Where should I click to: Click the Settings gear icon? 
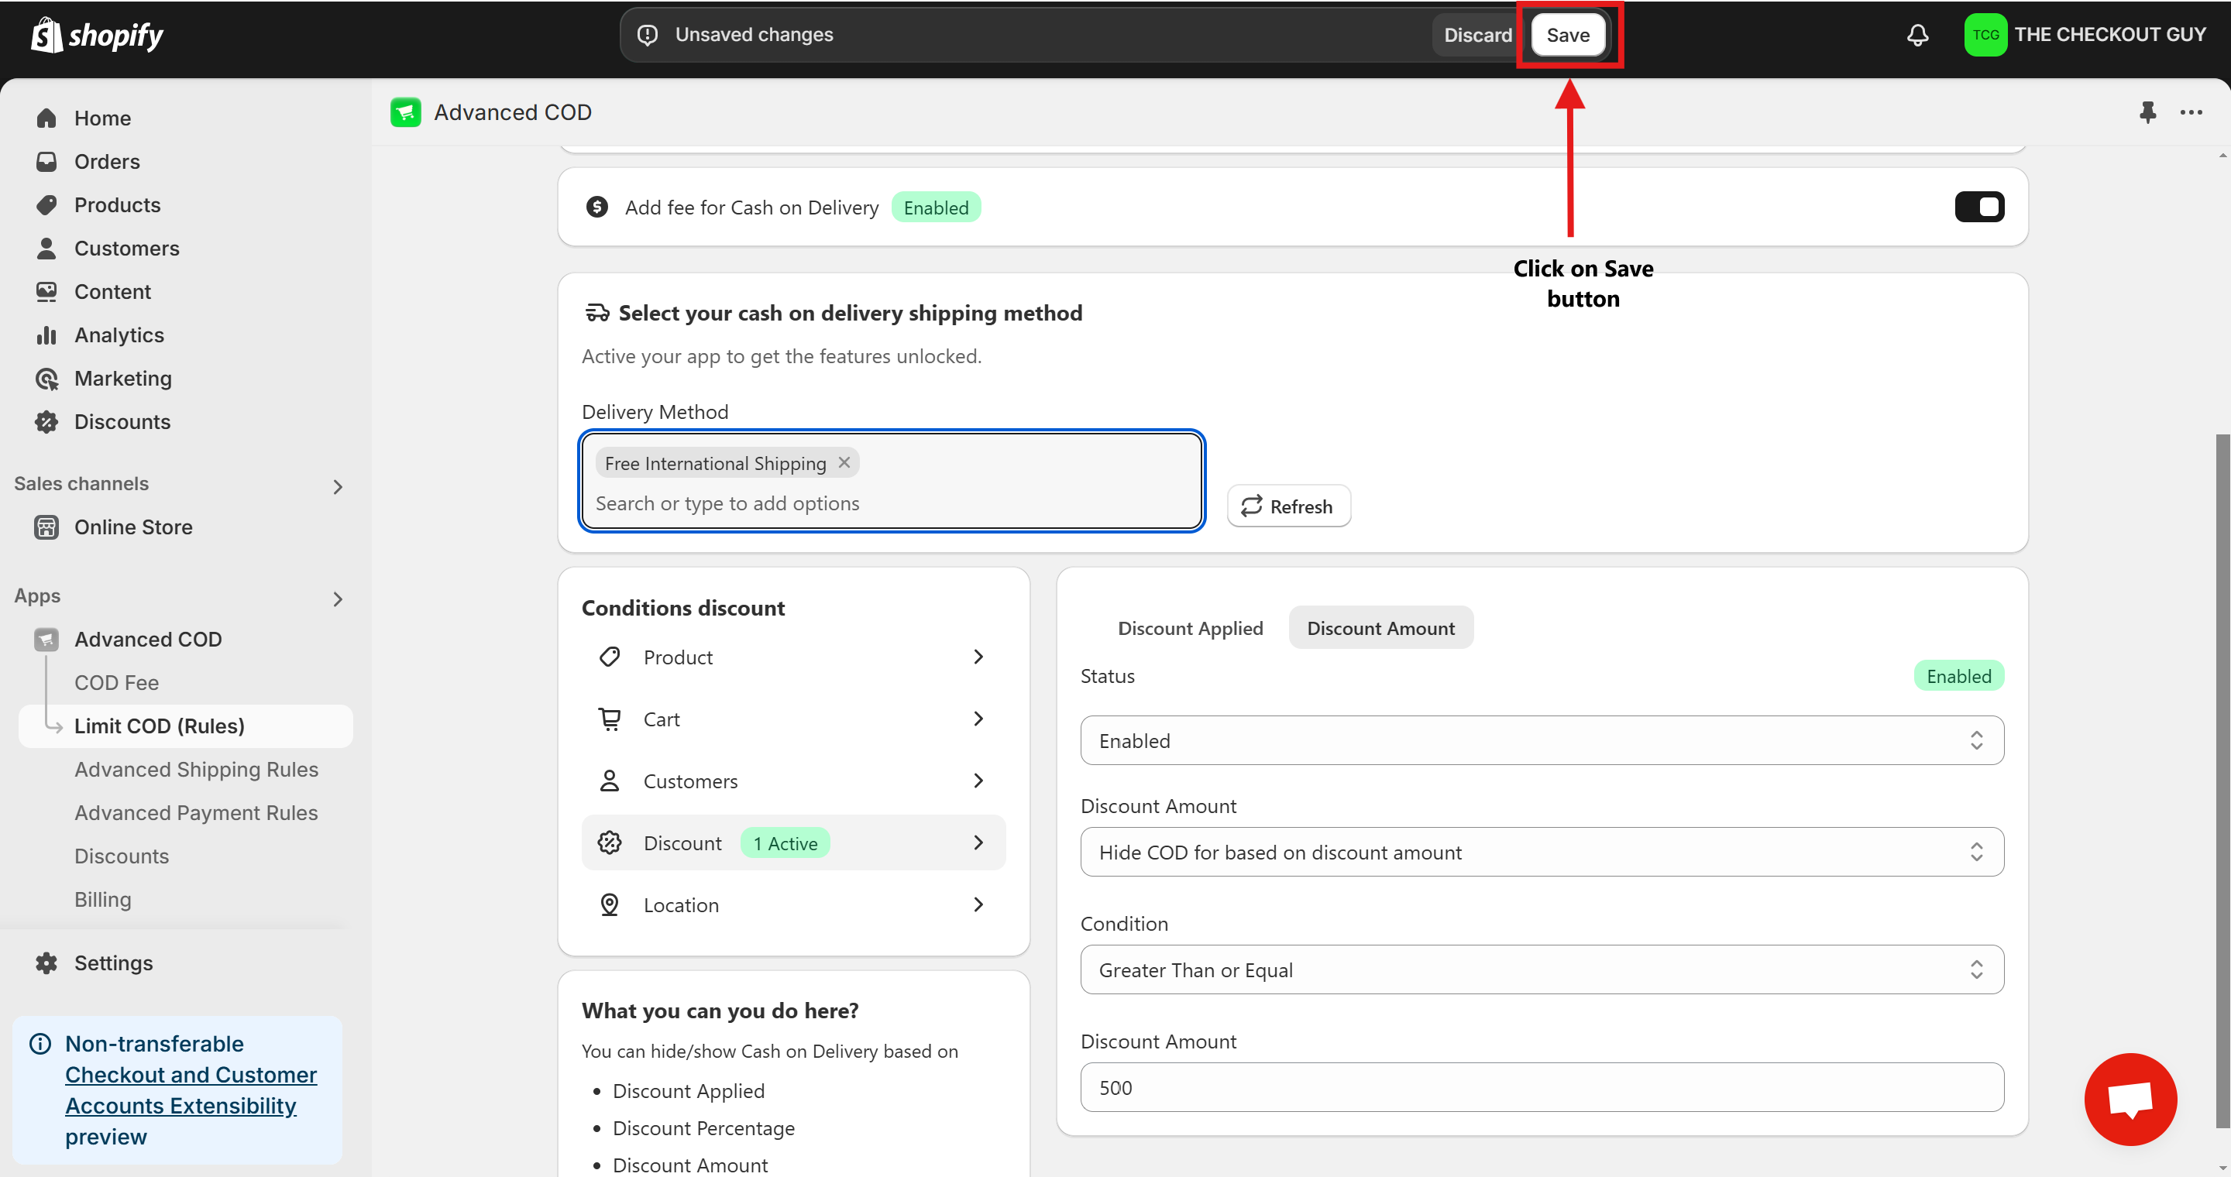(x=46, y=963)
